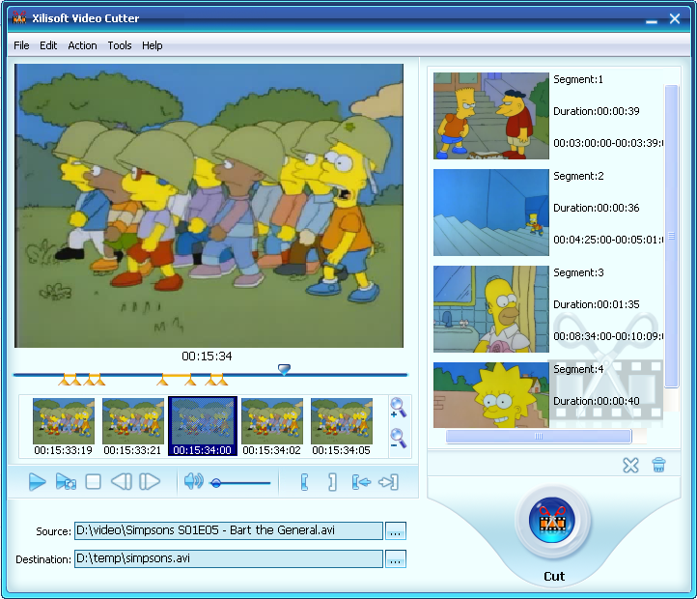Click the timeline playhead handle
The height and width of the screenshot is (599, 697).
[284, 369]
